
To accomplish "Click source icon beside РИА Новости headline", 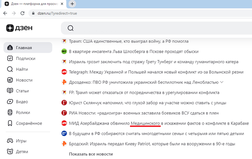I will [64, 113].
